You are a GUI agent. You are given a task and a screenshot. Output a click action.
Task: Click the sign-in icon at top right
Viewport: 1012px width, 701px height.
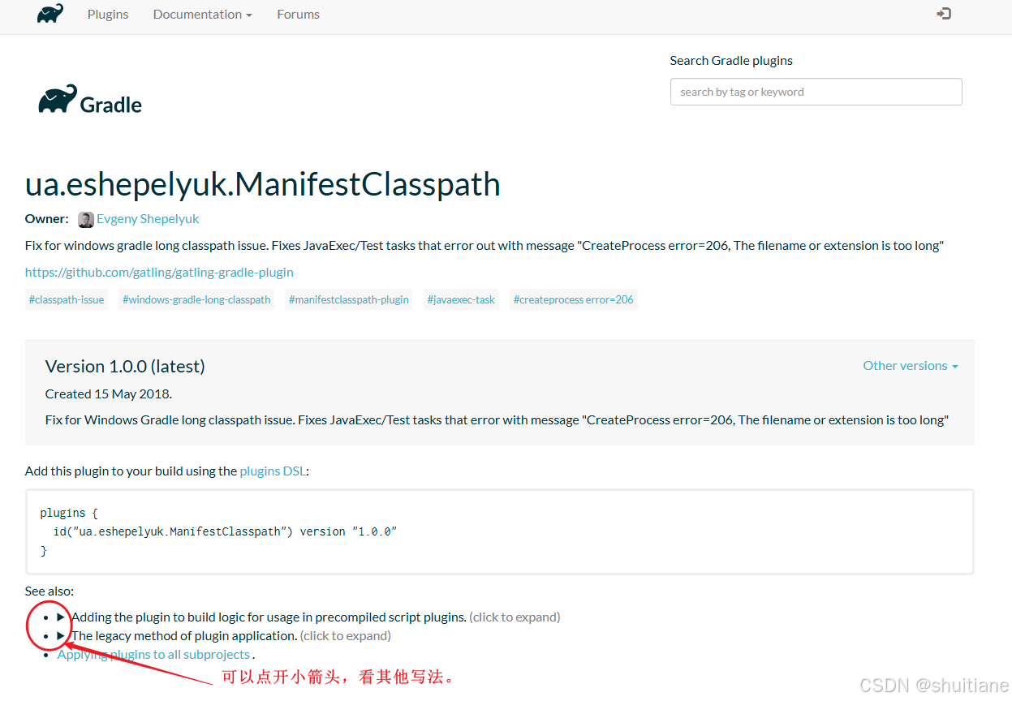coord(944,14)
